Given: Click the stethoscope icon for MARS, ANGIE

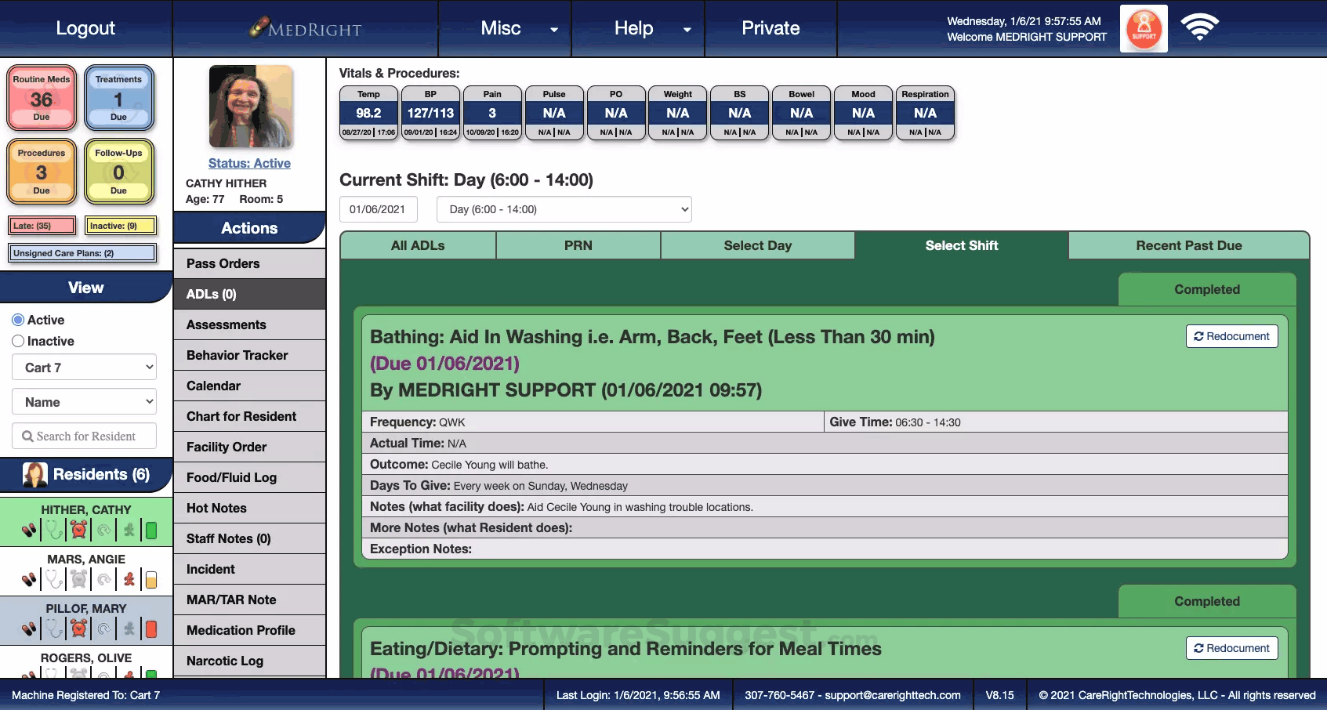Looking at the screenshot, I should pyautogui.click(x=53, y=580).
